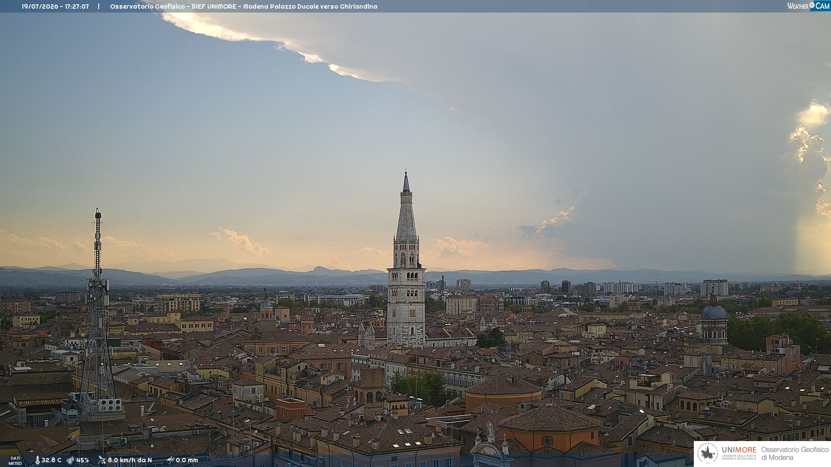
Task: Select the 45% humidity value
Action: (83, 461)
